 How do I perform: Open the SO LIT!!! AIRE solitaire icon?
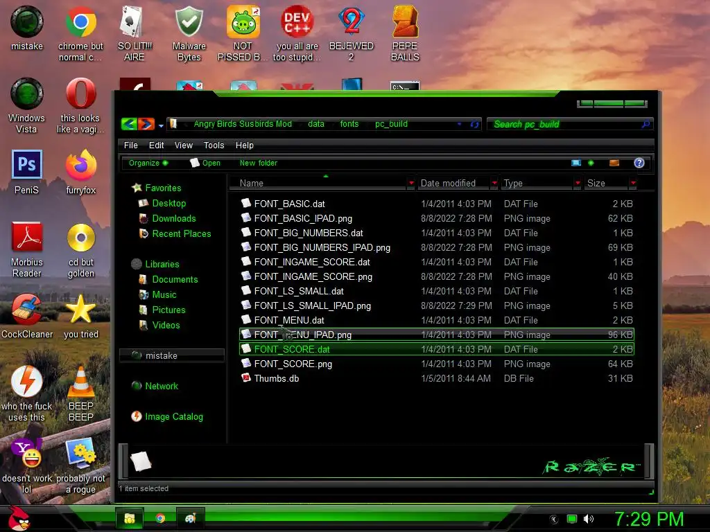point(135,34)
